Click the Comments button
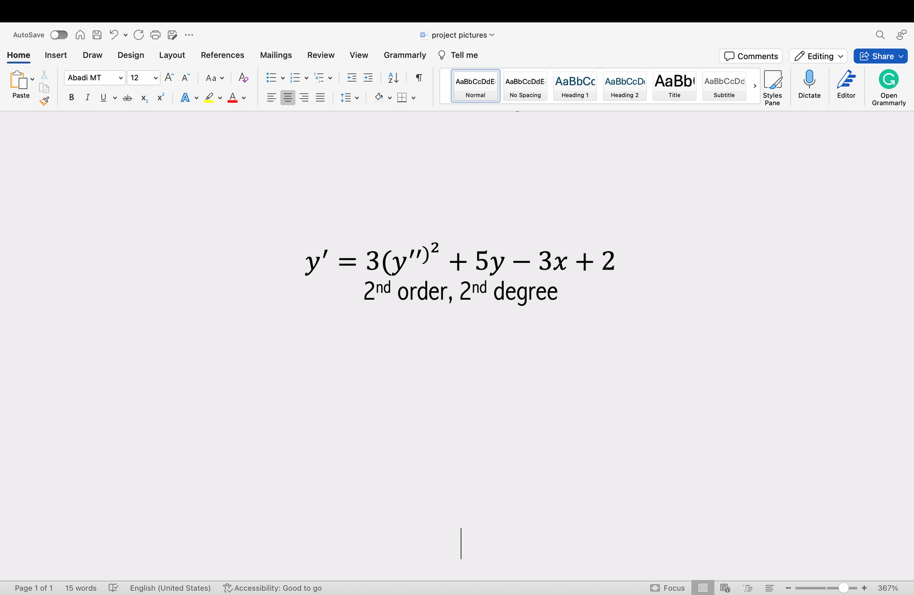The image size is (914, 595). [750, 56]
